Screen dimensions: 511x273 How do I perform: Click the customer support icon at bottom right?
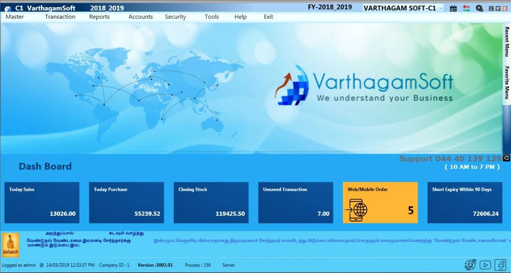pyautogui.click(x=470, y=265)
